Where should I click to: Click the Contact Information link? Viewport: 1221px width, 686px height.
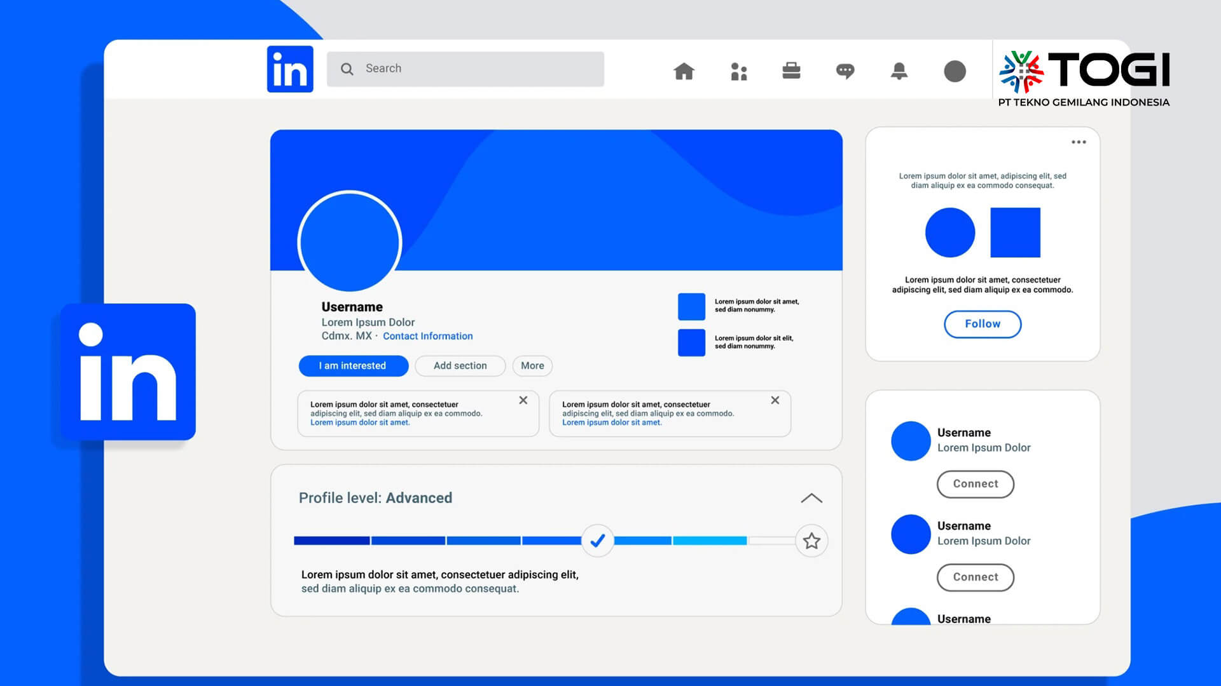[x=428, y=335]
